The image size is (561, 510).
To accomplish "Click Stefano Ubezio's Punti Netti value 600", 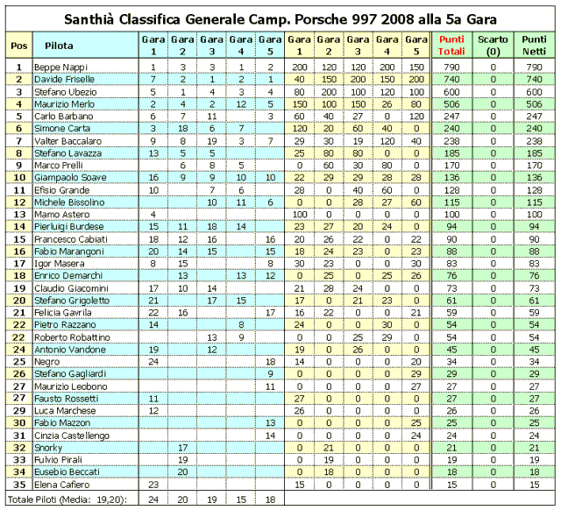I will tap(534, 92).
